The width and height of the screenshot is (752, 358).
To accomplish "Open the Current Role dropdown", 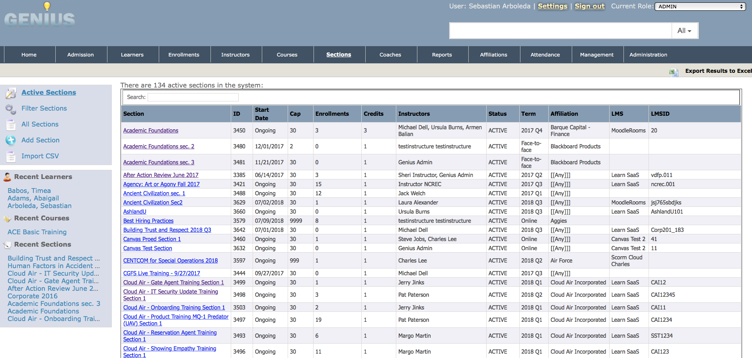I will pyautogui.click(x=700, y=6).
